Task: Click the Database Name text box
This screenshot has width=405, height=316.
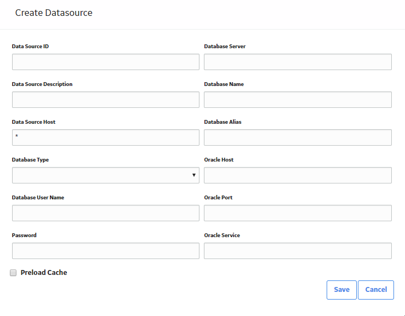Action: 298,100
